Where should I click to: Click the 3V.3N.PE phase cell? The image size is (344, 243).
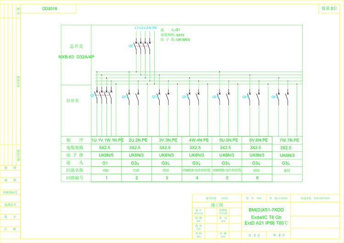168,140
